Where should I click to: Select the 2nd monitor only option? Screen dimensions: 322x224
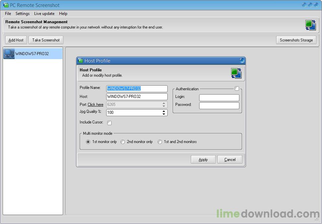point(122,141)
